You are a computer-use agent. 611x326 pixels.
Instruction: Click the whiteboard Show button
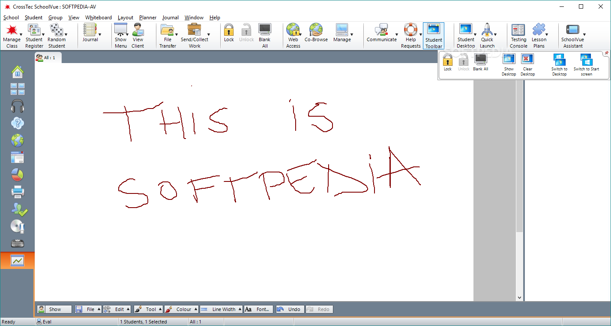[x=54, y=309]
